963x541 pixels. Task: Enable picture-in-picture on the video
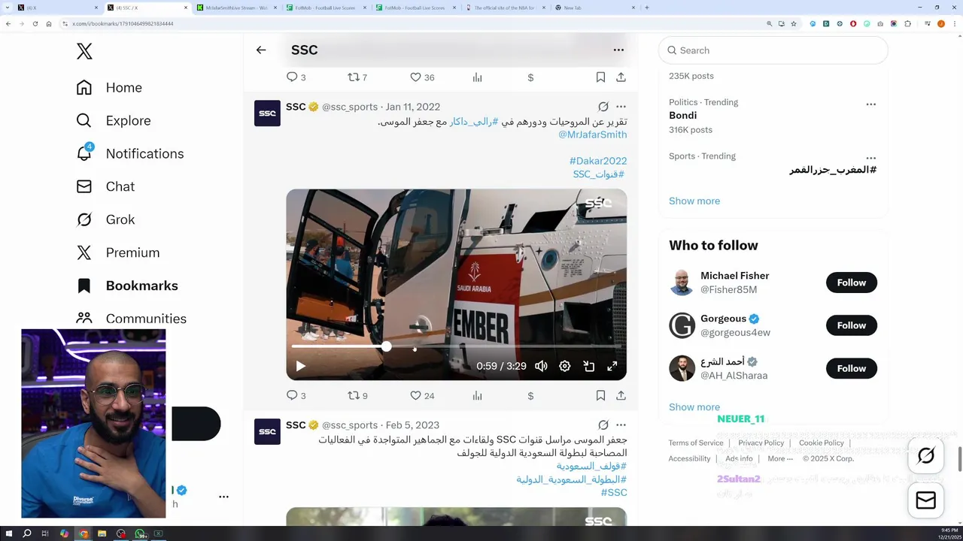point(589,366)
